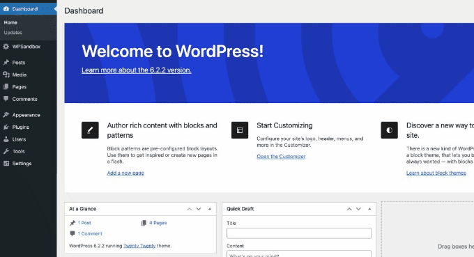The width and height of the screenshot is (474, 257).
Task: Click the Dashboard gauge icon in sidebar
Action: click(x=6, y=9)
